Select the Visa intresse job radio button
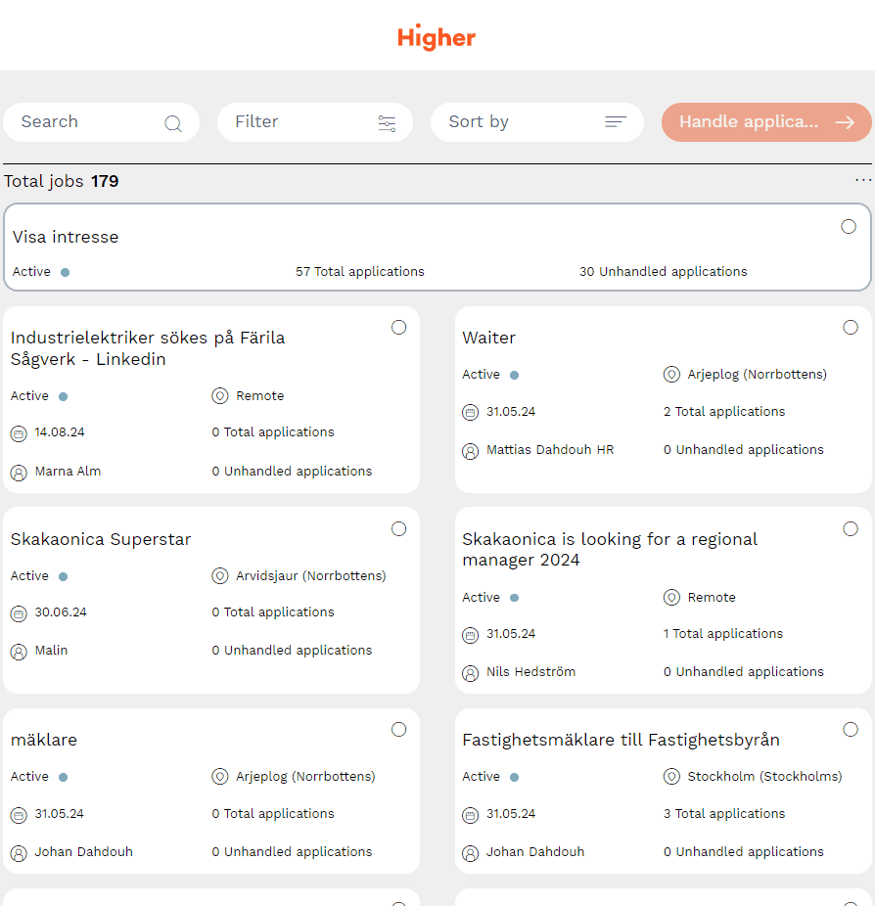The image size is (875, 906). point(849,227)
